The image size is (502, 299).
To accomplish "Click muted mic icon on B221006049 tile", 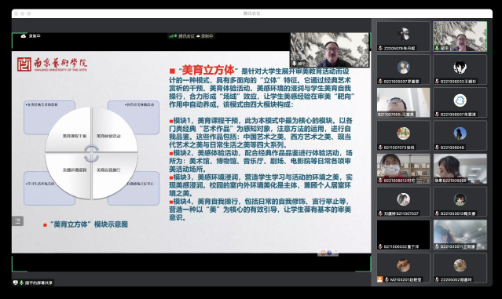I will pos(437,148).
